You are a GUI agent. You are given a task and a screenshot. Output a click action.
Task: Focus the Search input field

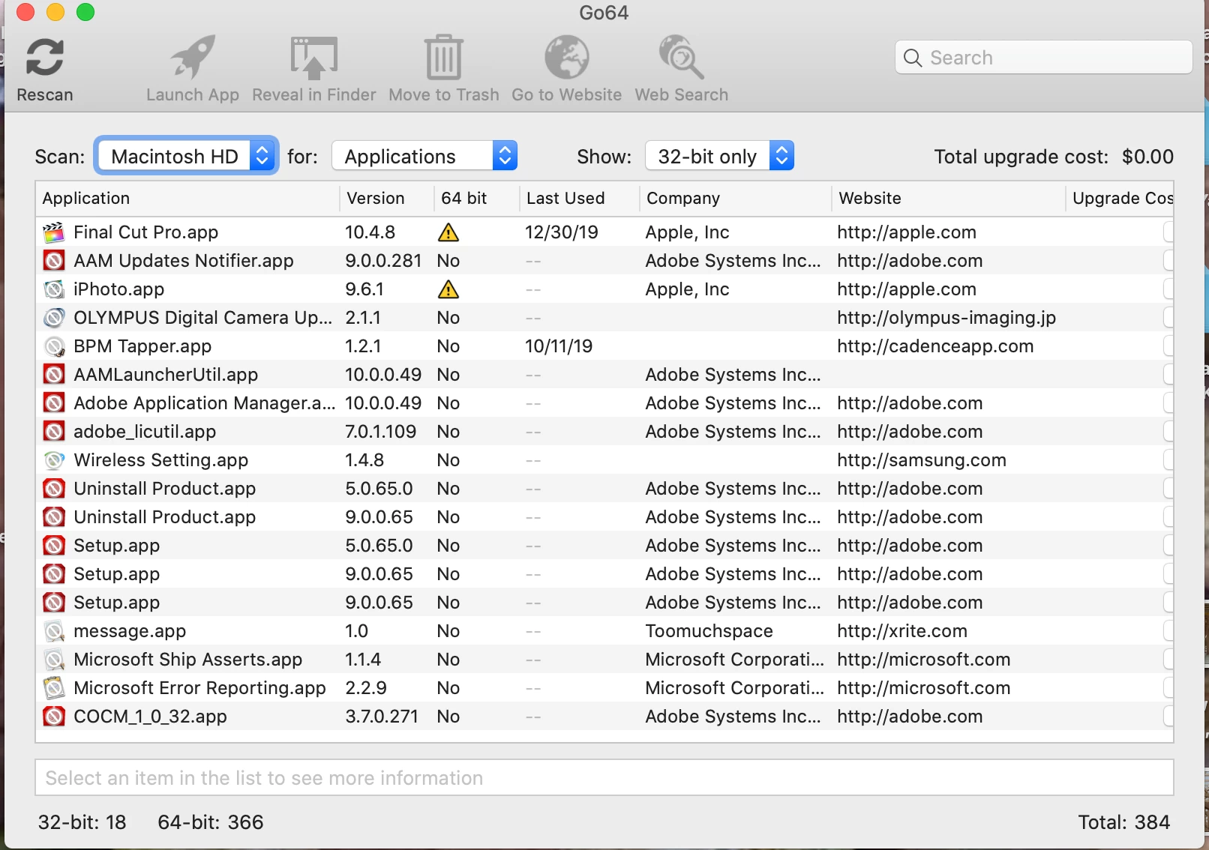pyautogui.click(x=1043, y=58)
